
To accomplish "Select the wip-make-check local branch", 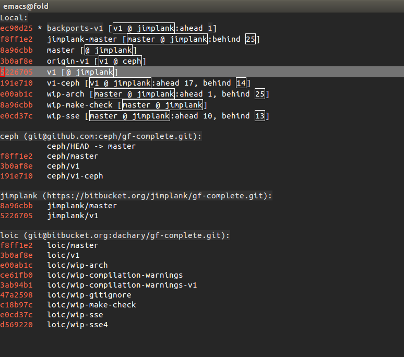I will [x=80, y=105].
